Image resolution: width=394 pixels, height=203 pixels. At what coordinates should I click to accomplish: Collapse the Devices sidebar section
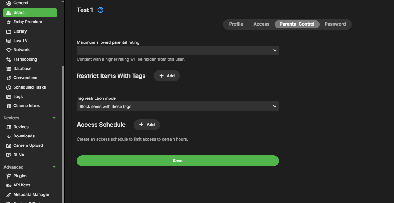coord(54,118)
